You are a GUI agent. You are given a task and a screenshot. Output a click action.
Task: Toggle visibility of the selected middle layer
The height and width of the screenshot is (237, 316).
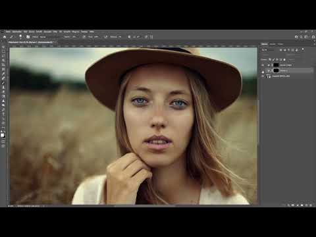pyautogui.click(x=263, y=70)
